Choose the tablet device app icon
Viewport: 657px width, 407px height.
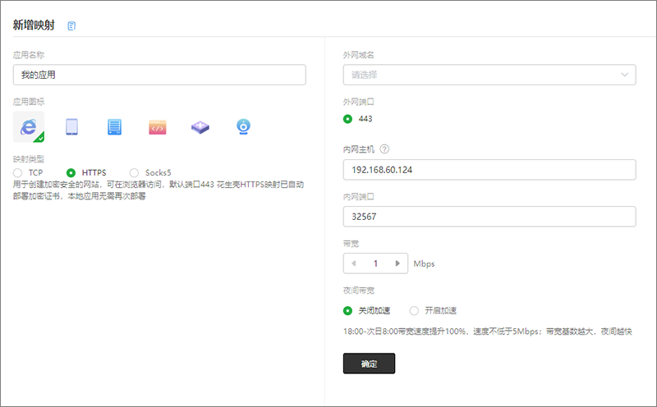pos(71,127)
